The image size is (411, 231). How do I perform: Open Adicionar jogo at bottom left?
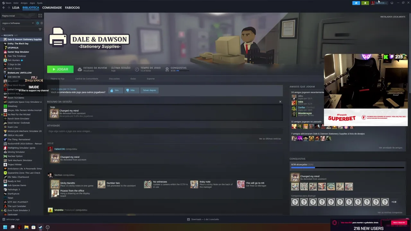pyautogui.click(x=11, y=219)
